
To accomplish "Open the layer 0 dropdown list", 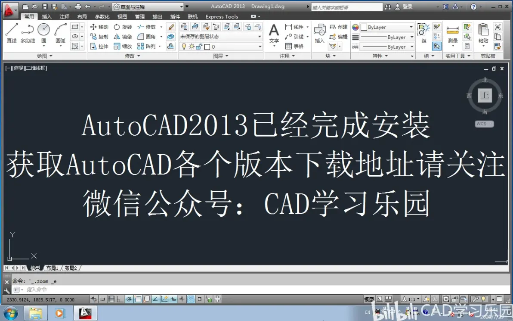I will [x=221, y=47].
